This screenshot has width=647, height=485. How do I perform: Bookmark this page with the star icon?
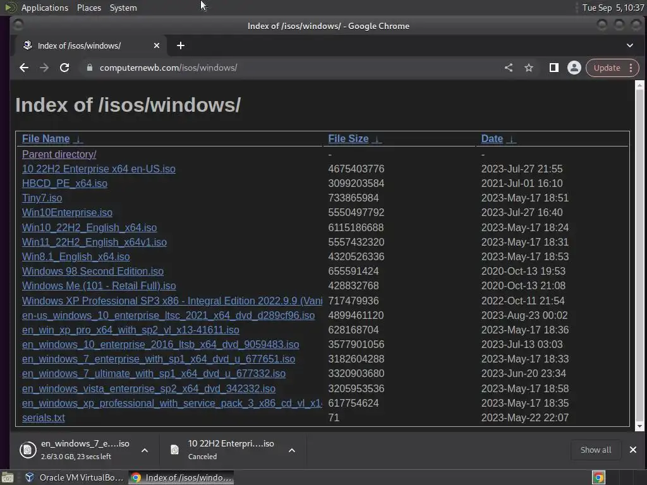point(529,68)
